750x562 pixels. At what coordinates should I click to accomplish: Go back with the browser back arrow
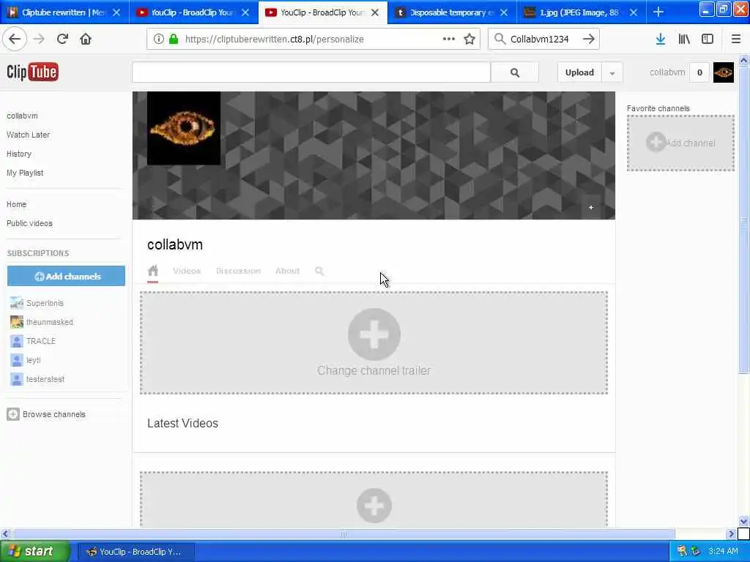[15, 40]
